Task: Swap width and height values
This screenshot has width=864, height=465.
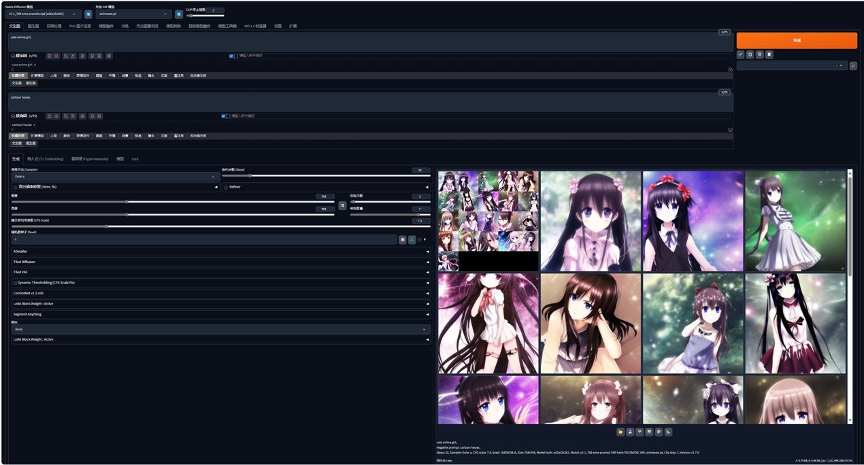Action: [343, 205]
